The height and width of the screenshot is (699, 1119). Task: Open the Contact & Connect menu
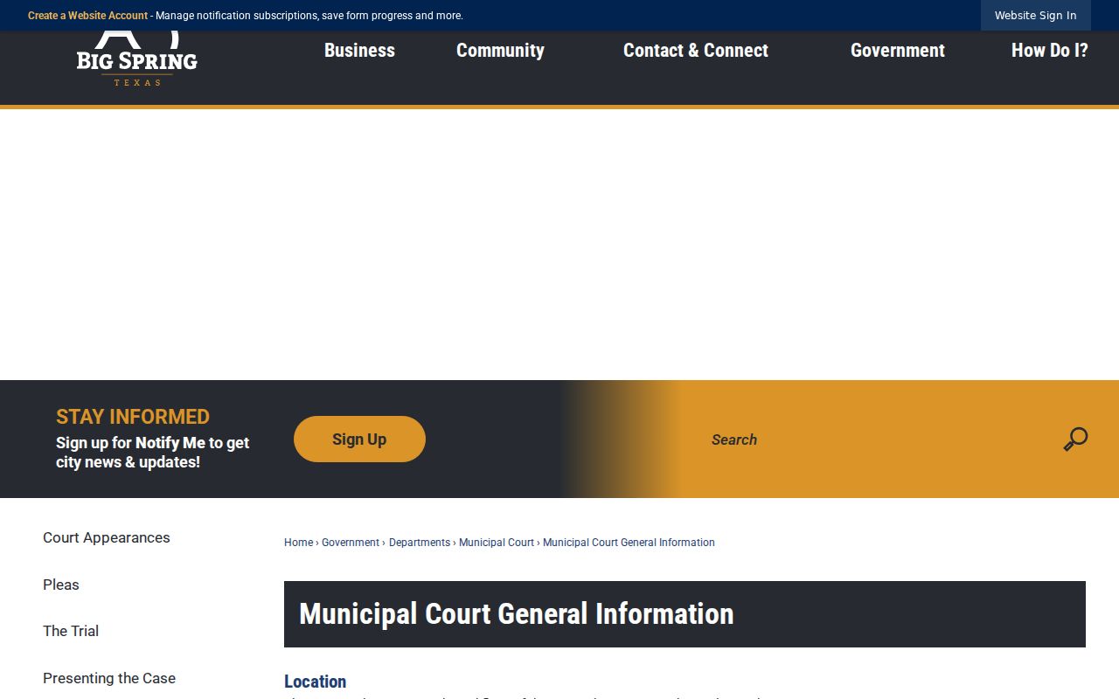(696, 51)
